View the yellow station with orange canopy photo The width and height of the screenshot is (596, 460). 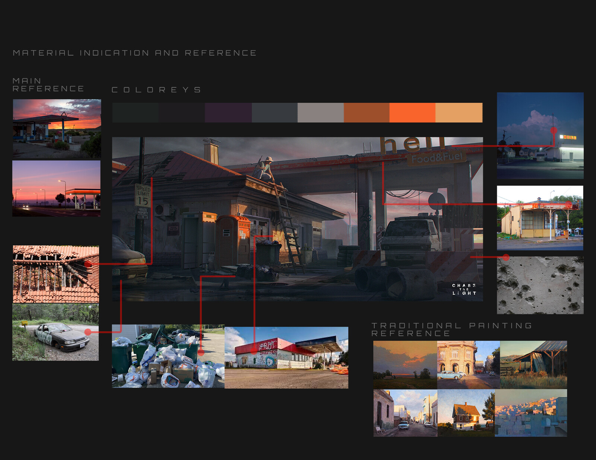(x=540, y=218)
